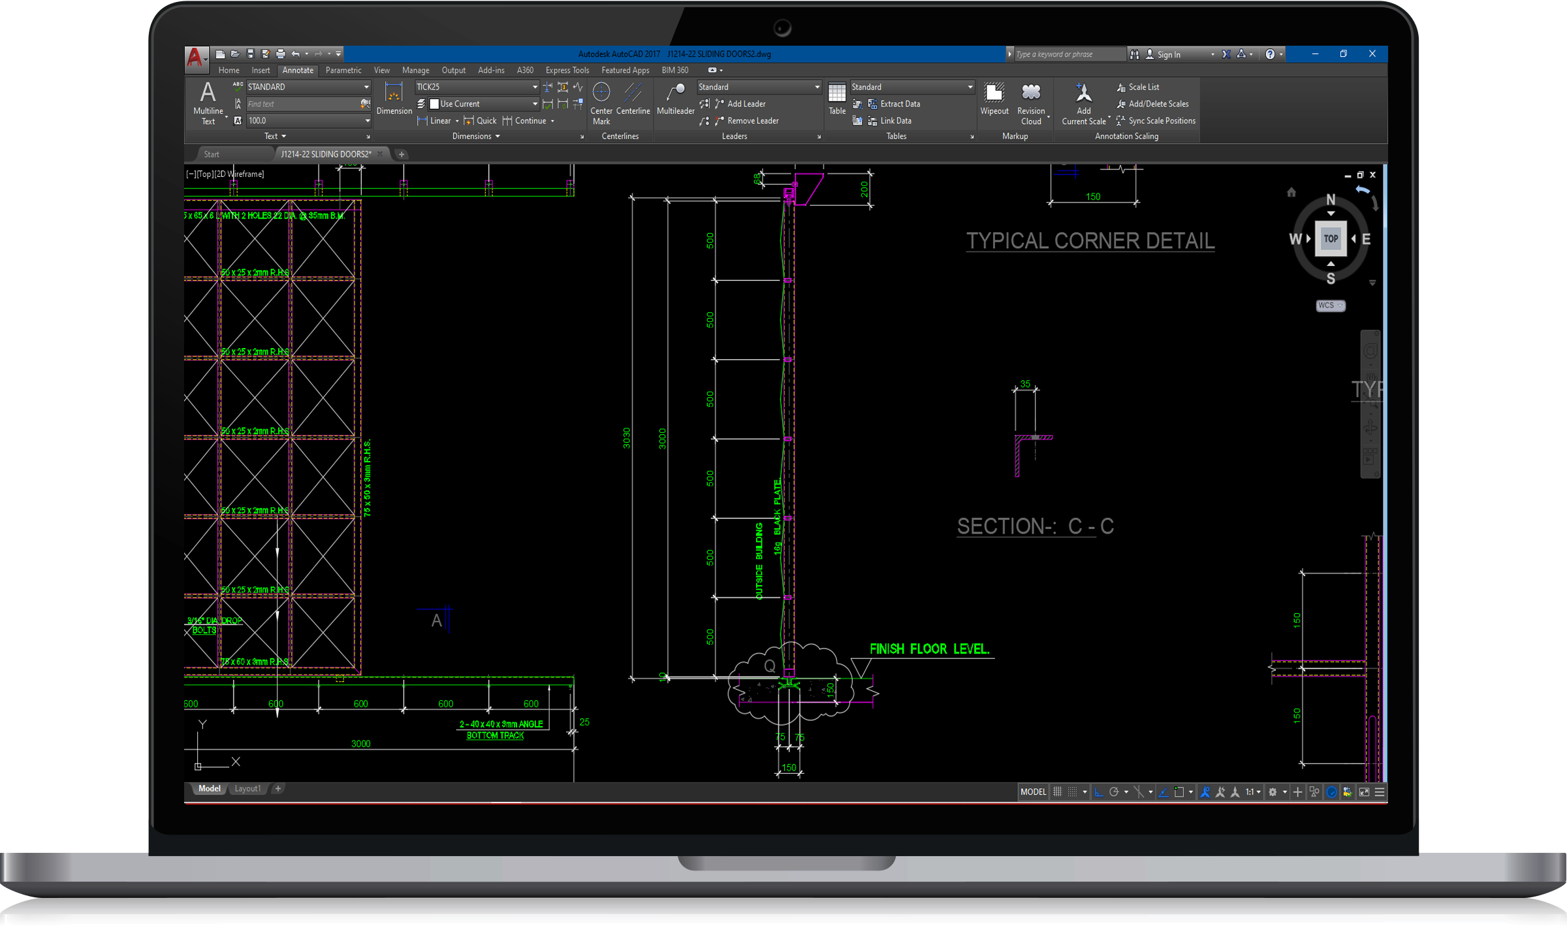This screenshot has width=1567, height=943.
Task: Toggle object snap tracking in status bar
Action: click(1163, 791)
